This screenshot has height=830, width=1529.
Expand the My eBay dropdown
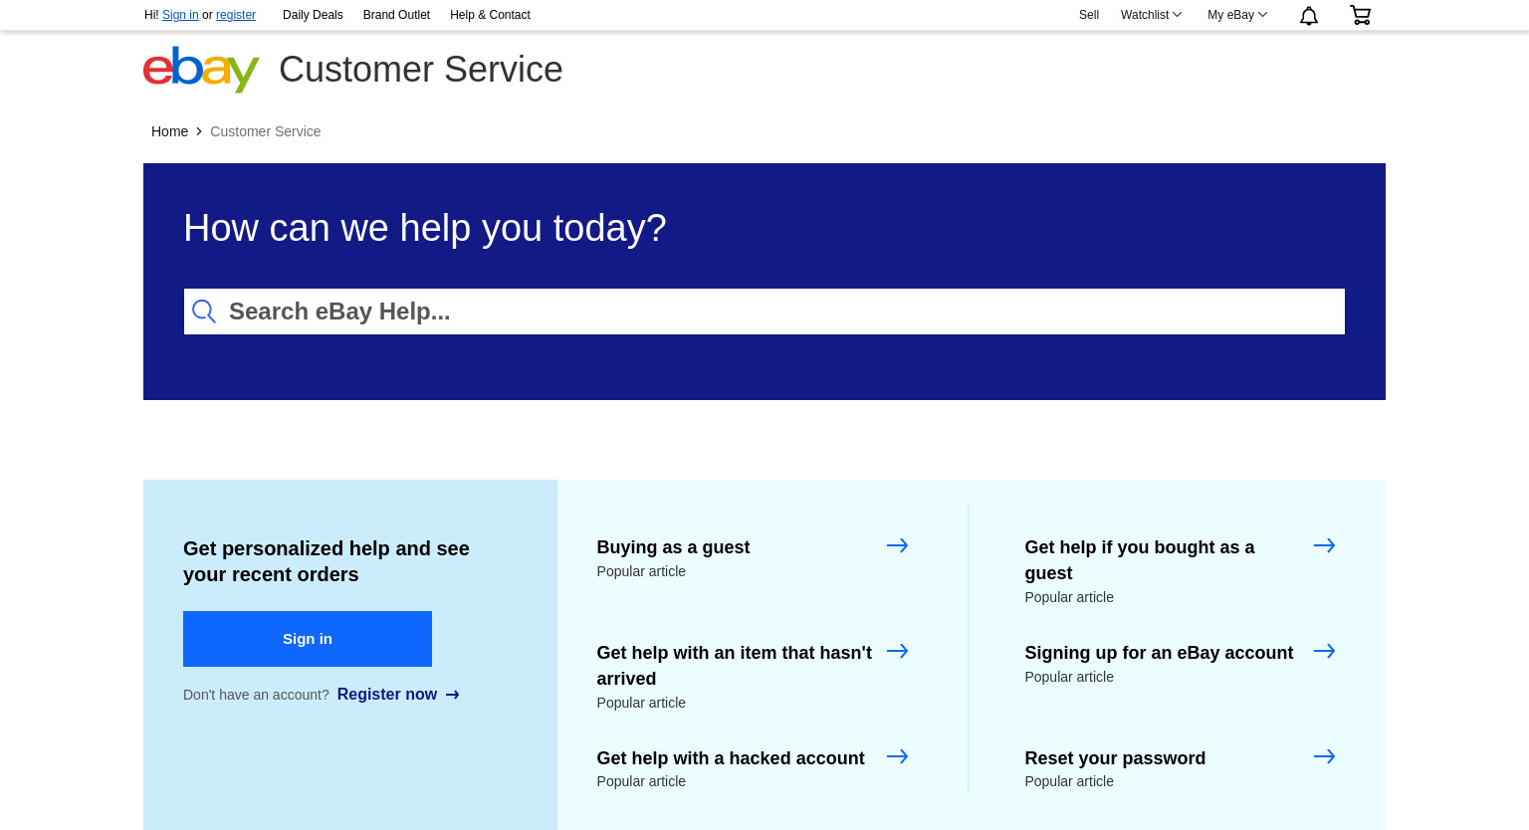[x=1237, y=15]
